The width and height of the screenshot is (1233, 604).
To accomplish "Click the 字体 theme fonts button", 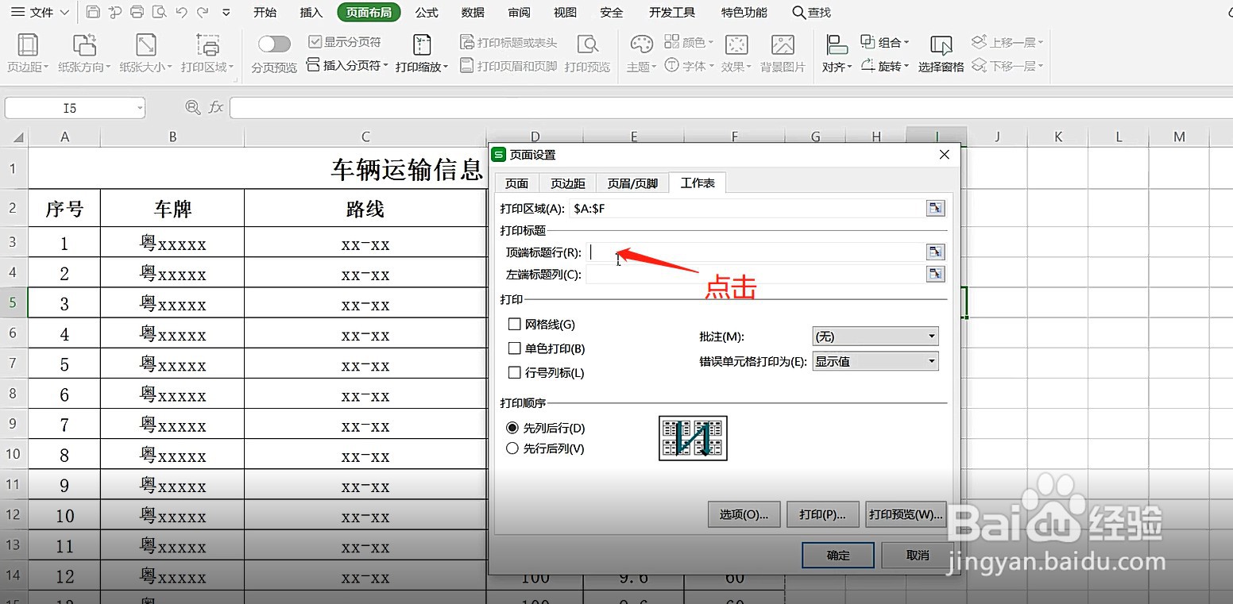I will (x=689, y=66).
